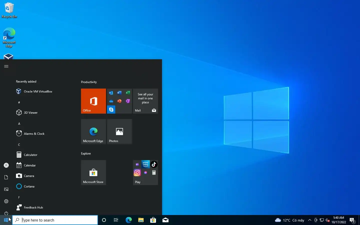Open OneNote from the Office apps tile

128,101
